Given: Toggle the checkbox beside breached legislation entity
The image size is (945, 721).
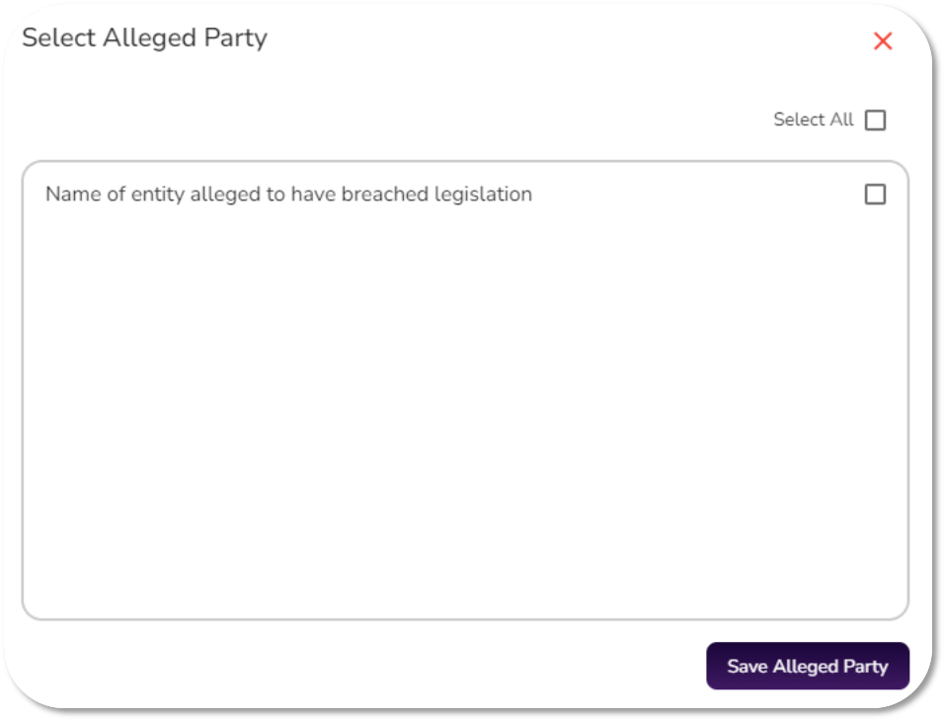Looking at the screenshot, I should click(x=875, y=195).
